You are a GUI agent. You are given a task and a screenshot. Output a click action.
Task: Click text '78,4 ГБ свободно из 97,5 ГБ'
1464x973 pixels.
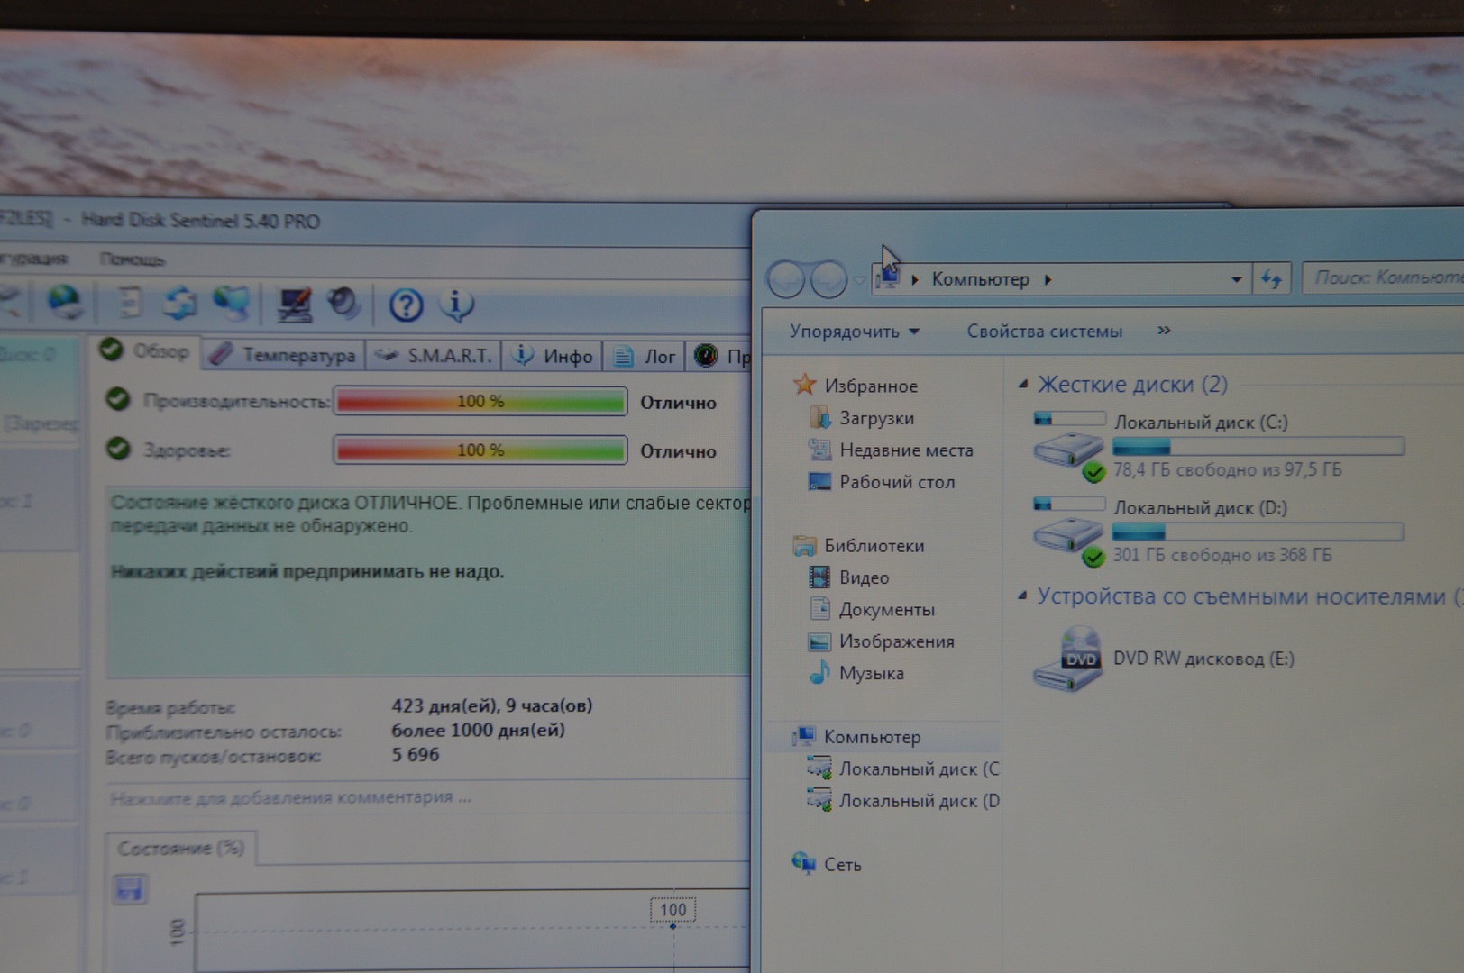click(x=1227, y=469)
